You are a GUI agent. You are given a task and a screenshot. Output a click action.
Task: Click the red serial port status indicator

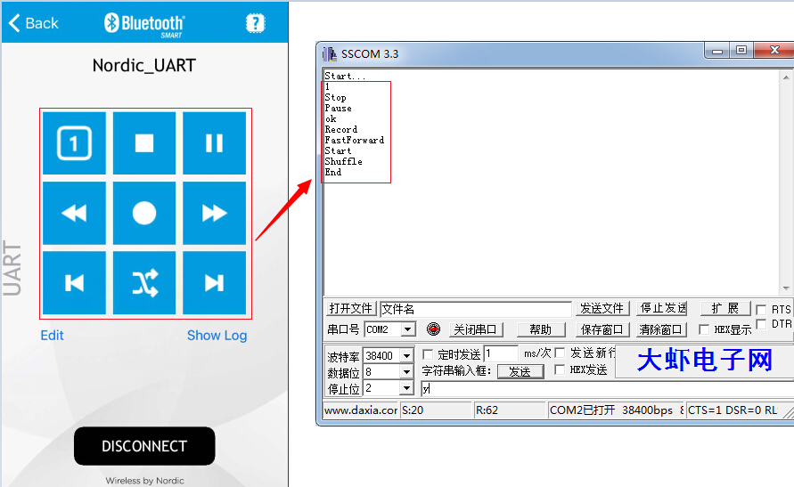(433, 329)
